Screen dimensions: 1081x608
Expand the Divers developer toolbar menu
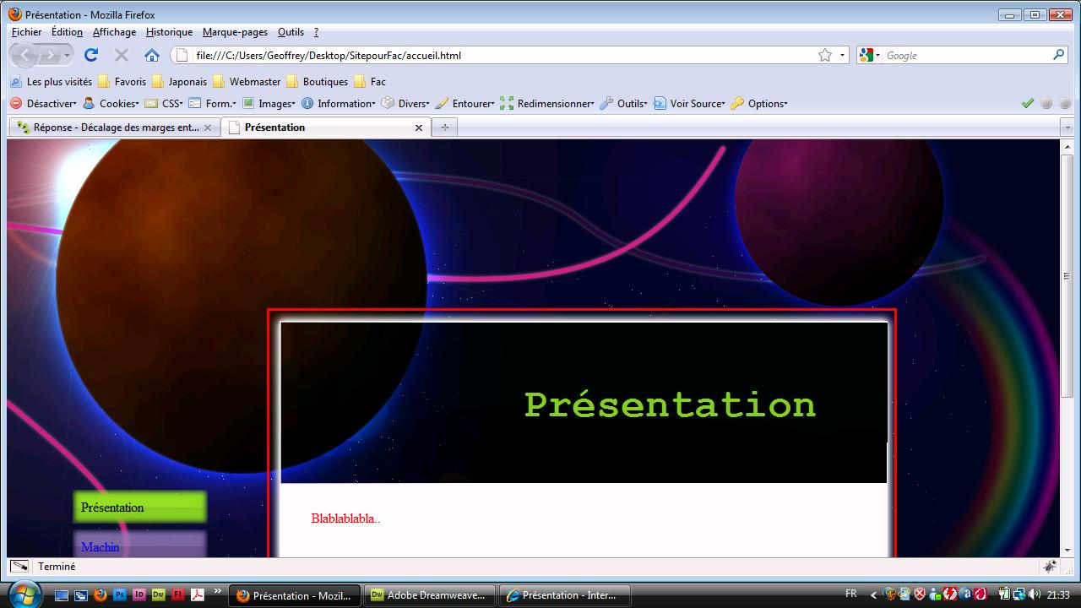pos(405,104)
